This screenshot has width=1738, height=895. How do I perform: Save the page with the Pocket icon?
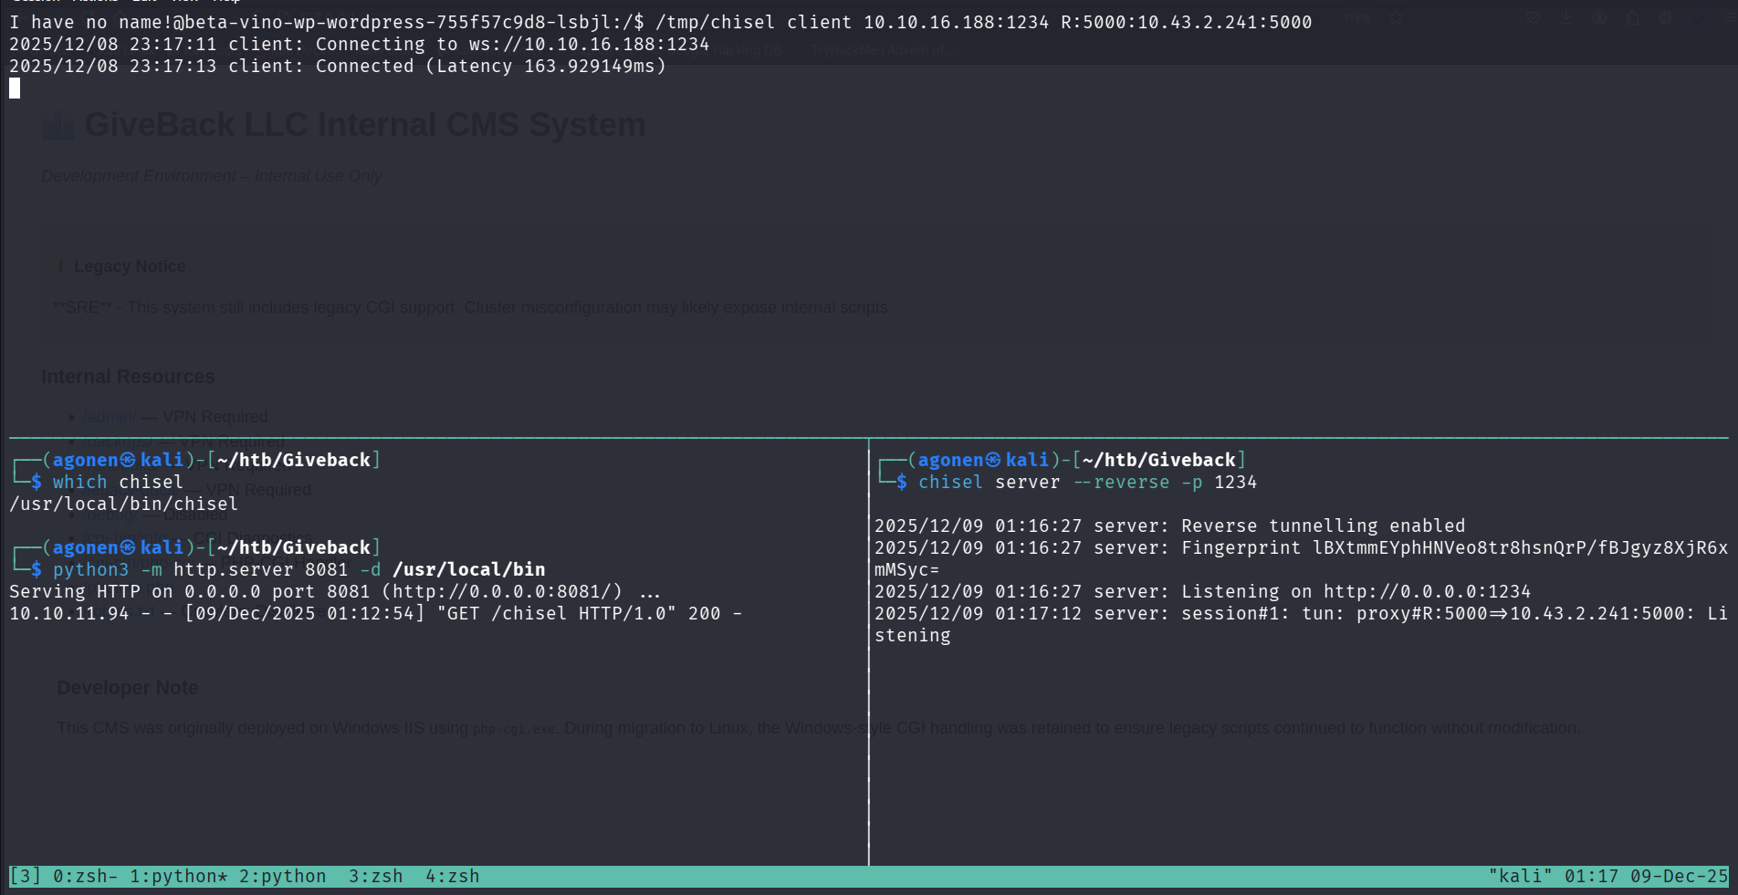click(x=1534, y=17)
